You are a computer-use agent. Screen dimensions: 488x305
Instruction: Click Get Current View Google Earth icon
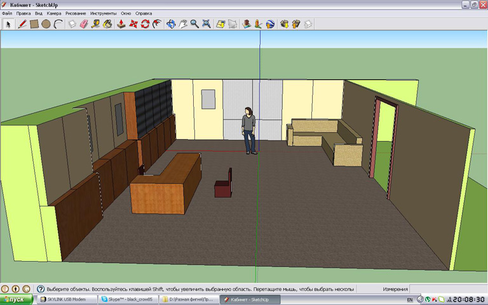220,24
